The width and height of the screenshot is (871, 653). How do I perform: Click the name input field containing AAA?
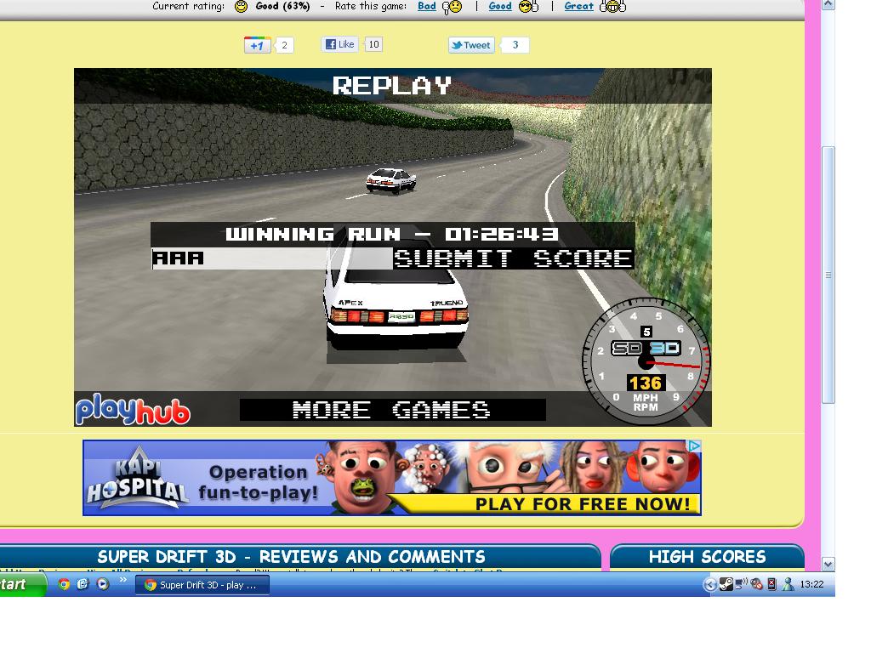(x=272, y=258)
